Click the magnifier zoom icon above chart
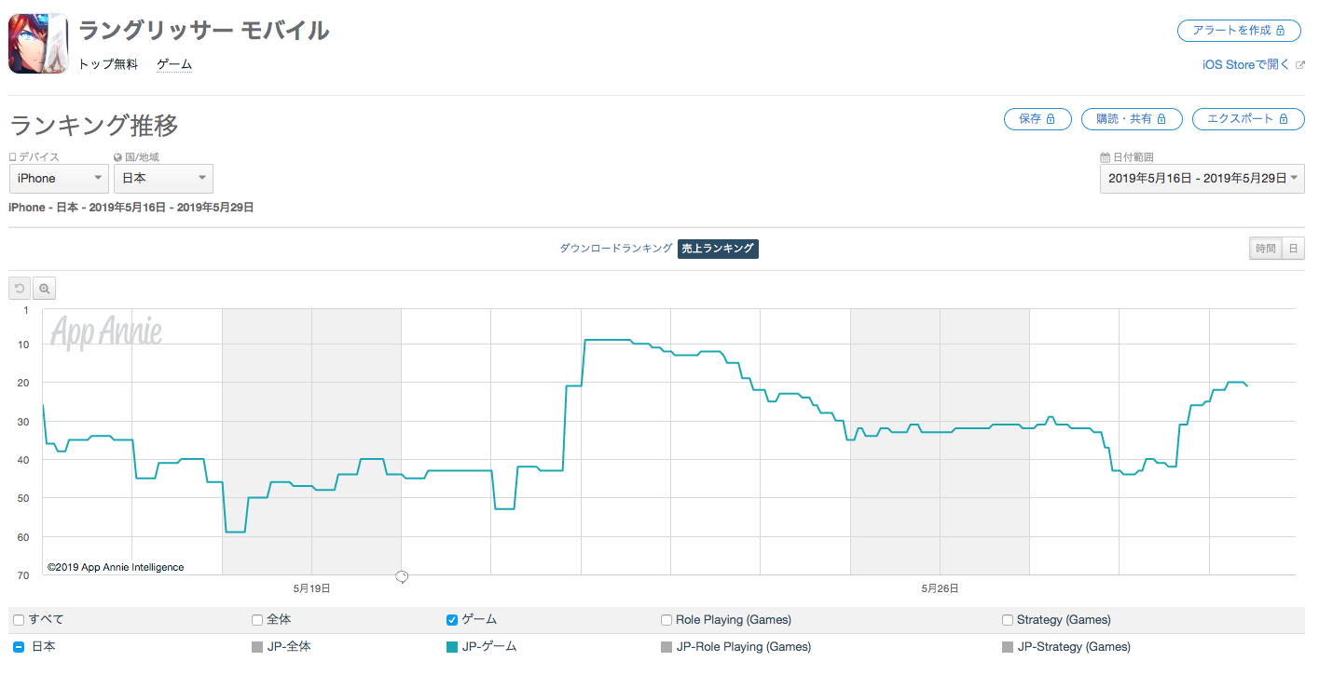Viewport: 1319px width, 675px height. click(44, 289)
